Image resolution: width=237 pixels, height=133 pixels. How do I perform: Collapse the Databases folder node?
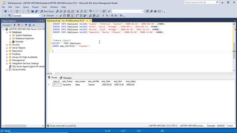(x=7, y=32)
